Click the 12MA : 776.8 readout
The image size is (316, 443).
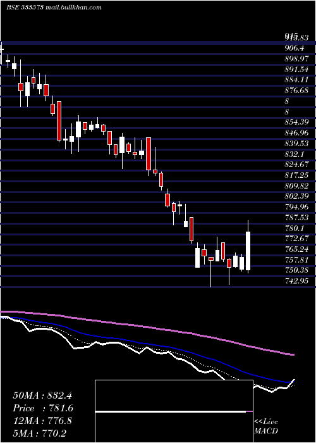(42, 421)
